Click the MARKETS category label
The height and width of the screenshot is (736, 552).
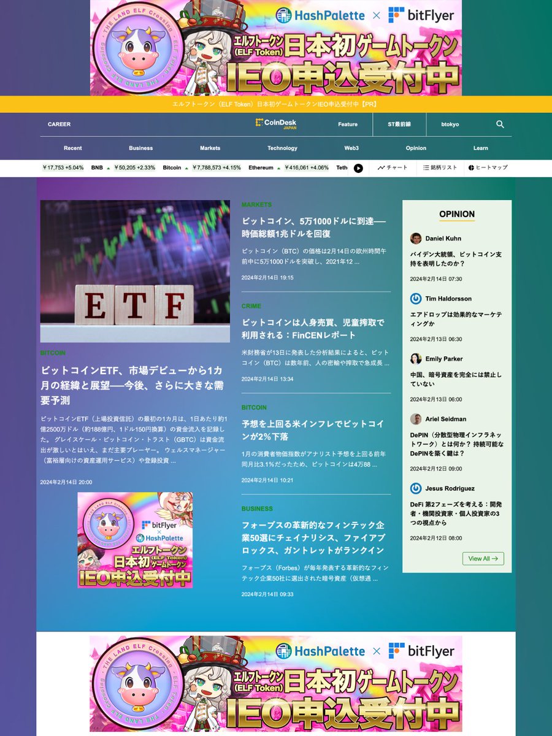pos(256,205)
